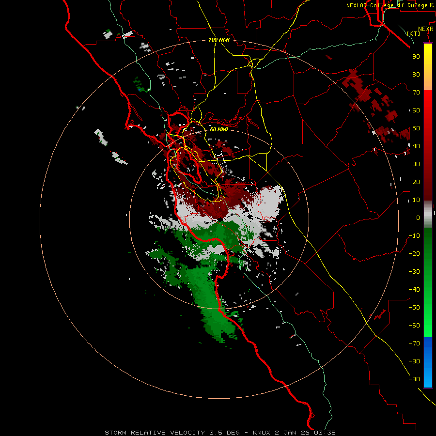Click the positive 30 scale value

click(416, 164)
